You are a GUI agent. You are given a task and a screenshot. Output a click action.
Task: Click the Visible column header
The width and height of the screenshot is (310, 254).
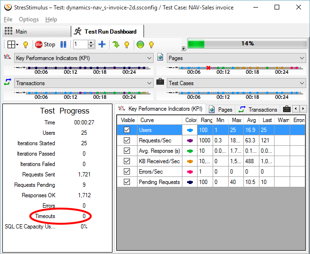(x=128, y=120)
